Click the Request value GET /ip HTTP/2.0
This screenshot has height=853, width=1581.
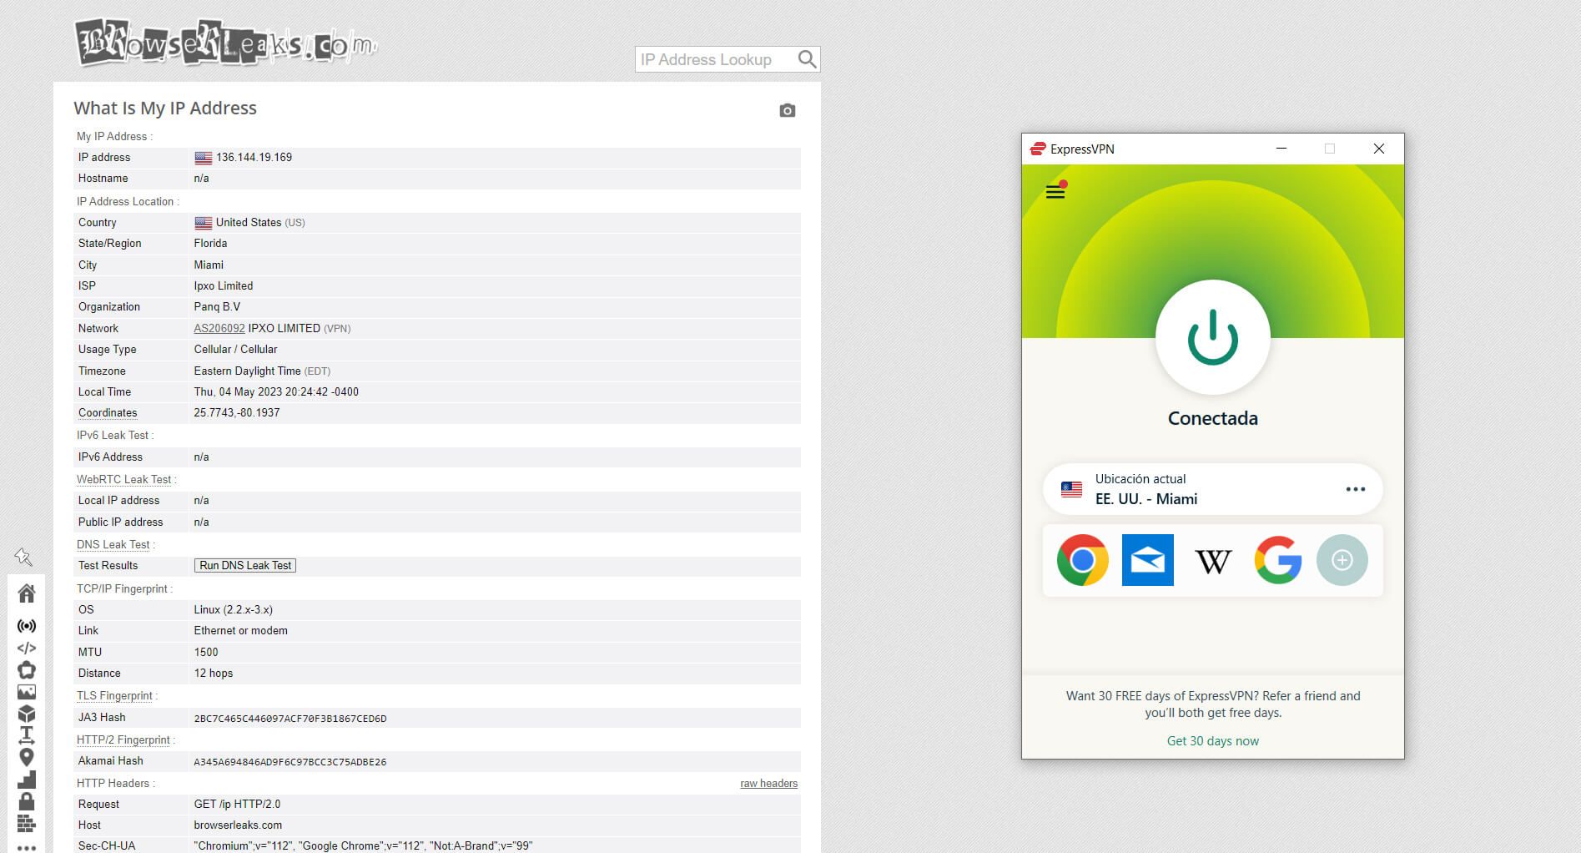coord(237,804)
